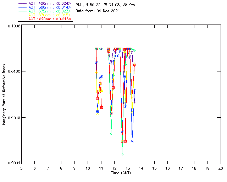Viewport: 227px width, 182px height.
Task: Click the AOT 870nm legend entry
Action: pos(45,15)
